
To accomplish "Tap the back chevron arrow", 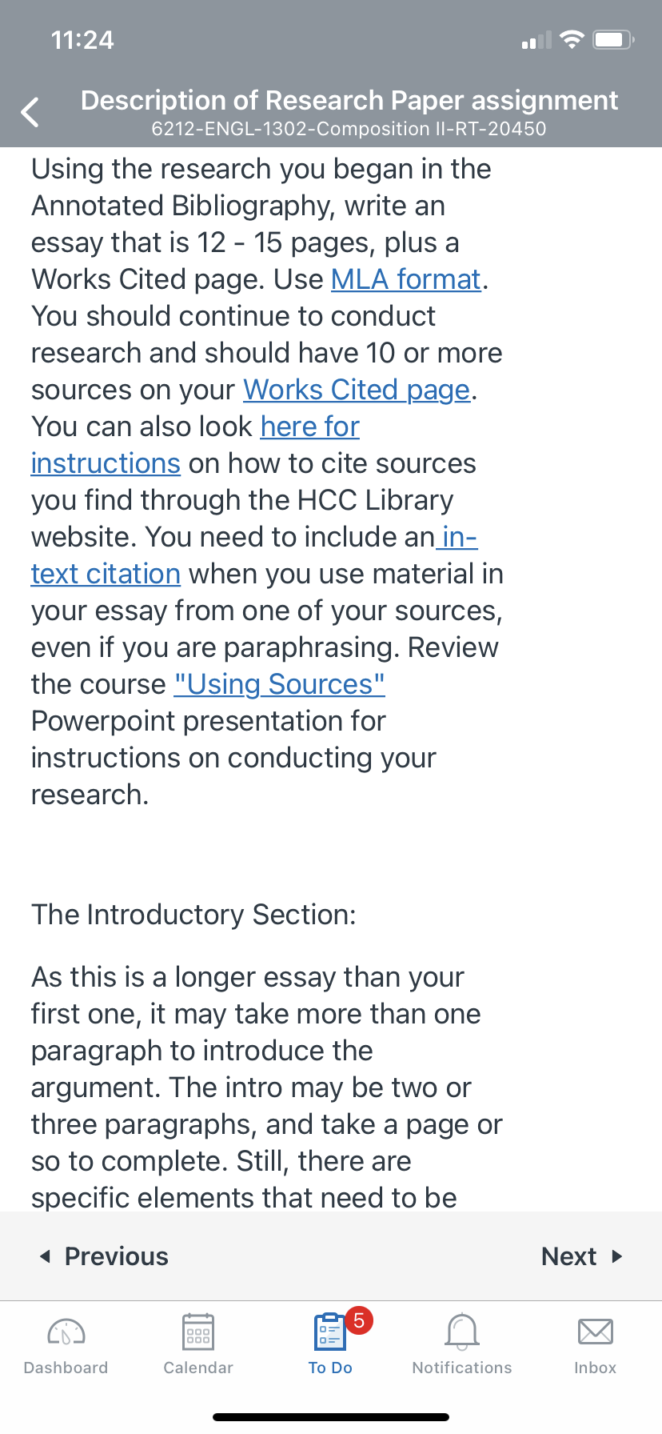I will 30,112.
